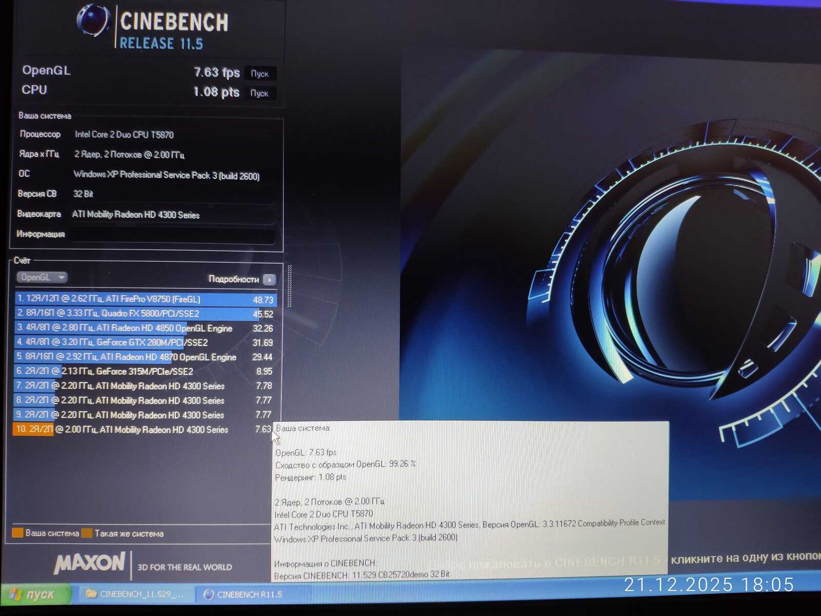The image size is (821, 616).
Task: Click the ATI Mobility Radeon HD 4300 Видеокарта value
Action: click(136, 215)
